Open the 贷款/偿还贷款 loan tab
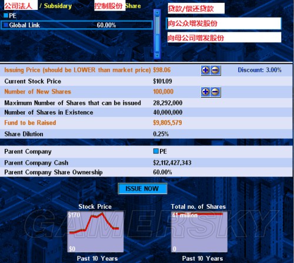Image resolution: width=294 pixels, height=263 pixels. click(196, 8)
